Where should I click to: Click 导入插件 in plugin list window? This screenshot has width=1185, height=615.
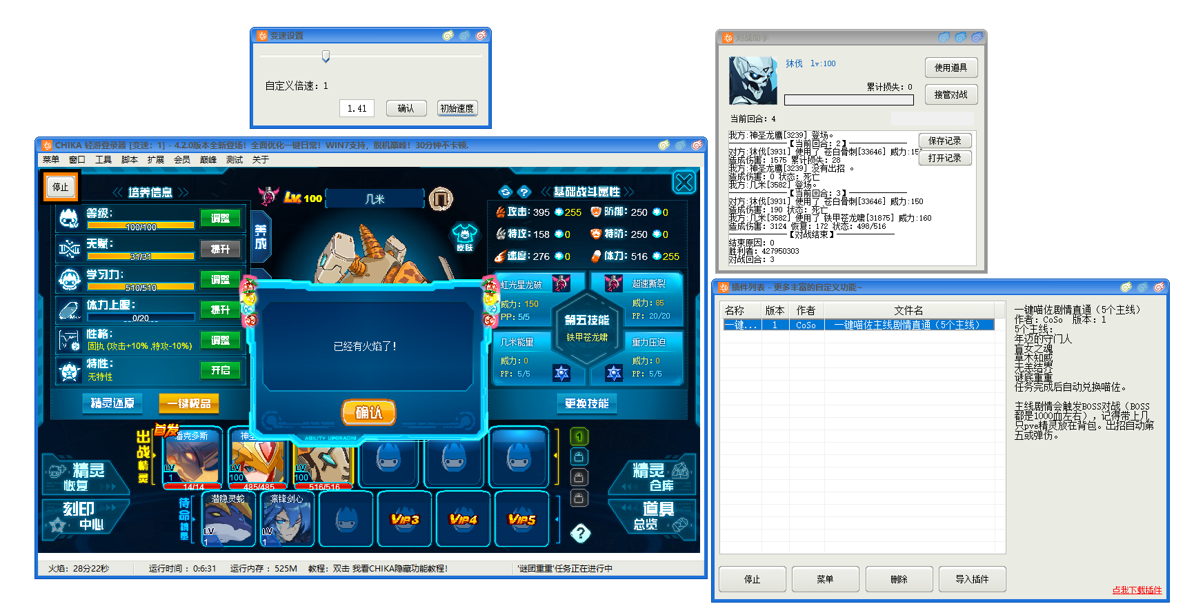972,579
